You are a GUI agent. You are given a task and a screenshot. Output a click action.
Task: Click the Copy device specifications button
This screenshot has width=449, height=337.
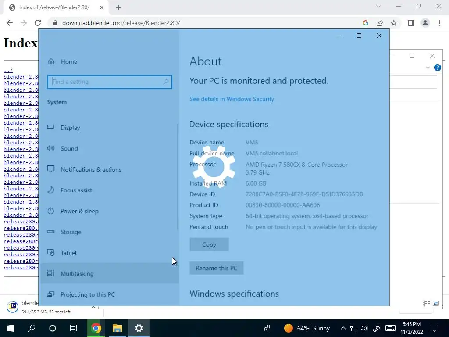coord(209,244)
